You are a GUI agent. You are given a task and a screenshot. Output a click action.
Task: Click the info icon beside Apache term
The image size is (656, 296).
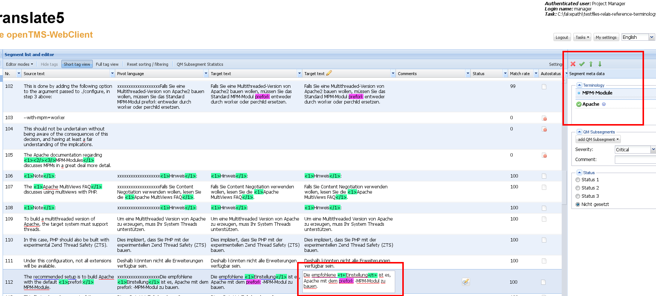tap(604, 104)
